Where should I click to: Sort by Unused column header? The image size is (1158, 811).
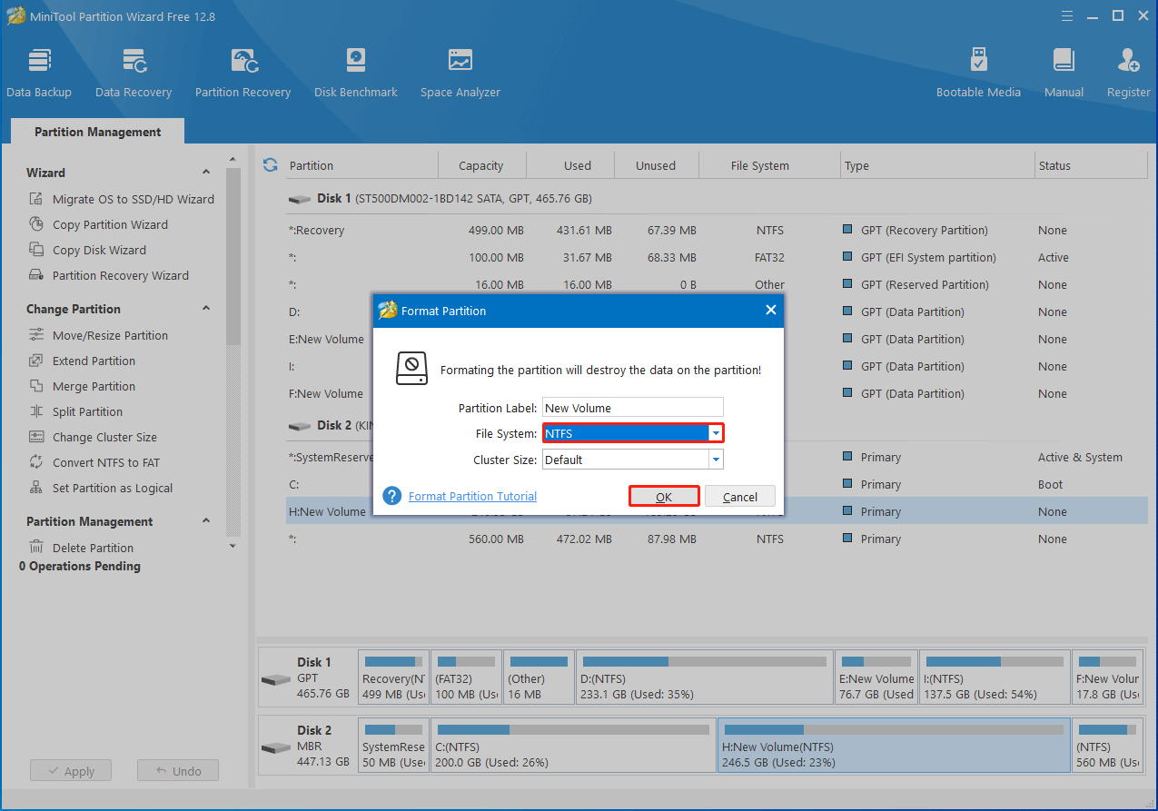pos(656,165)
